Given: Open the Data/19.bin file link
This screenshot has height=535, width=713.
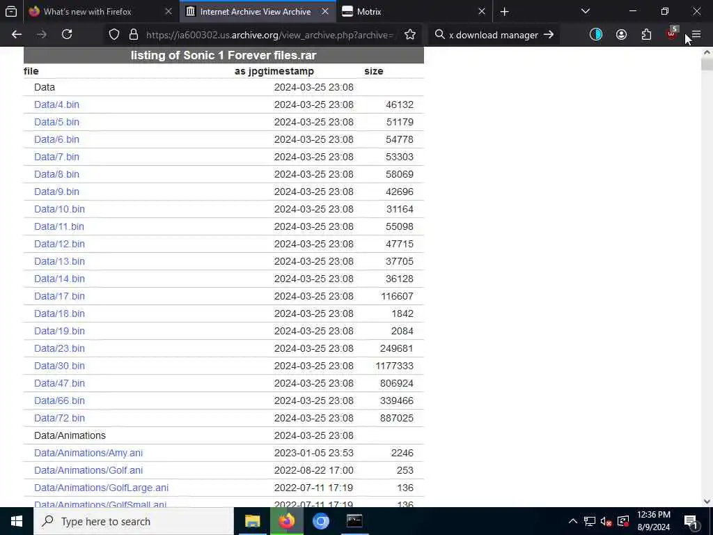Looking at the screenshot, I should click(60, 331).
